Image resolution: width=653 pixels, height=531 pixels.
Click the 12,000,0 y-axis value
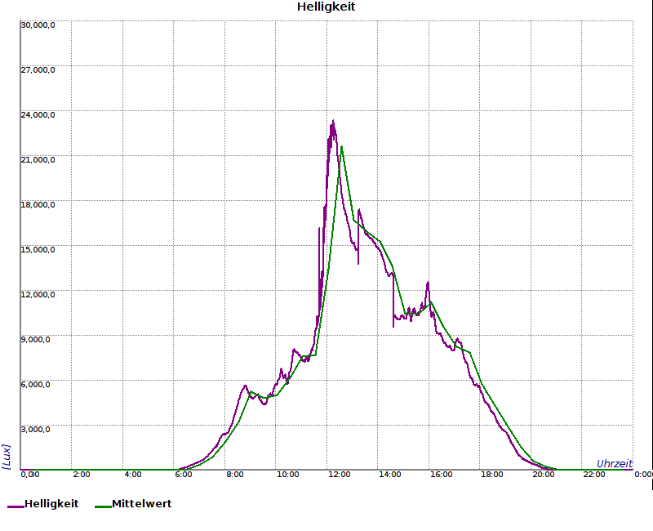38,295
